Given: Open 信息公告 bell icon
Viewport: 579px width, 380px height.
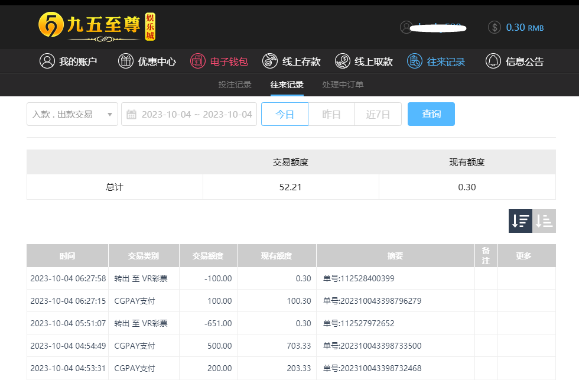Looking at the screenshot, I should (493, 61).
